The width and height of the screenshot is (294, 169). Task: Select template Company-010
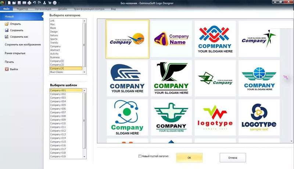pyautogui.click(x=66, y=124)
